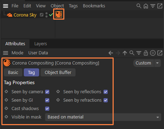Open Object Manager in new window
164x129 pixels.
tap(160, 6)
